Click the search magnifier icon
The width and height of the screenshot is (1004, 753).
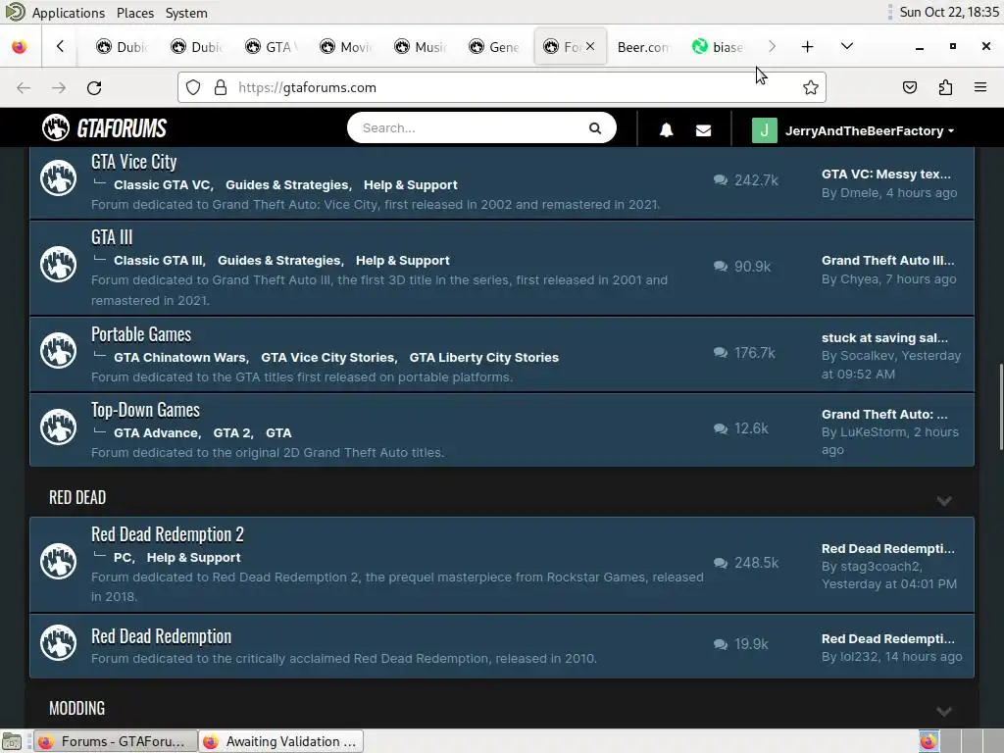(x=595, y=128)
